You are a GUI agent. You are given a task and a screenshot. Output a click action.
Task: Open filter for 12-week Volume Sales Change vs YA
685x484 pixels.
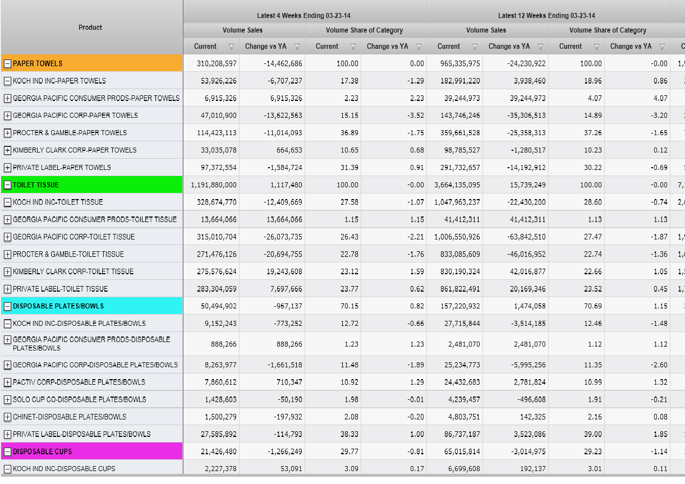[540, 47]
